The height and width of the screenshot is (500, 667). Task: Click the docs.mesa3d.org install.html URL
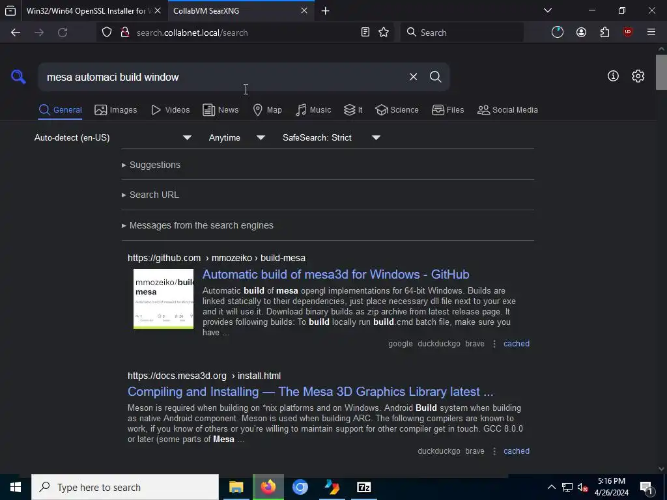point(204,376)
